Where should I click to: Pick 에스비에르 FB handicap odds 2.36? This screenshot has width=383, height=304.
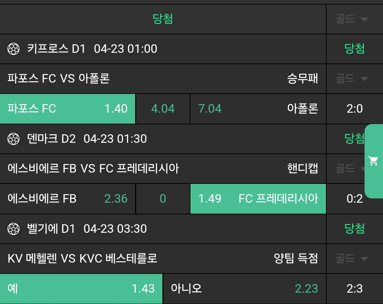coord(67,199)
